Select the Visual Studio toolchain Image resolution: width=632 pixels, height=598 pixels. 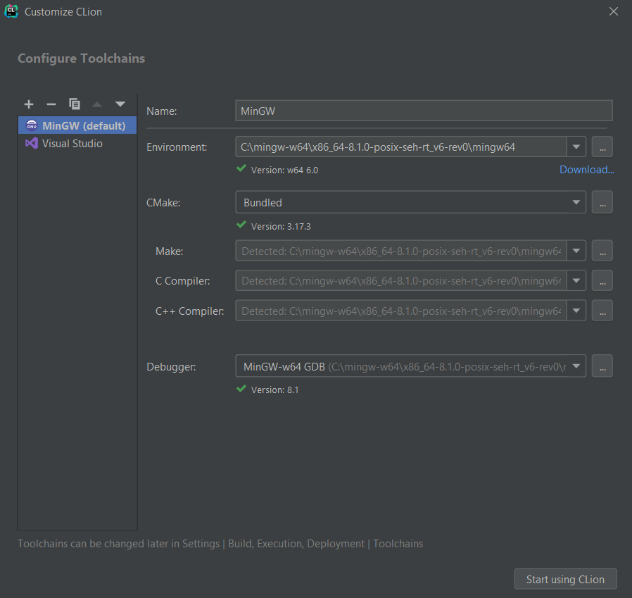pos(72,144)
